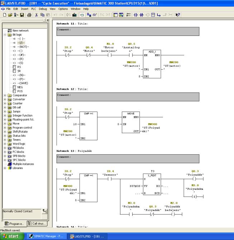The height and width of the screenshot is (240, 234).
Task: Click the Windows start button
Action: [12, 236]
